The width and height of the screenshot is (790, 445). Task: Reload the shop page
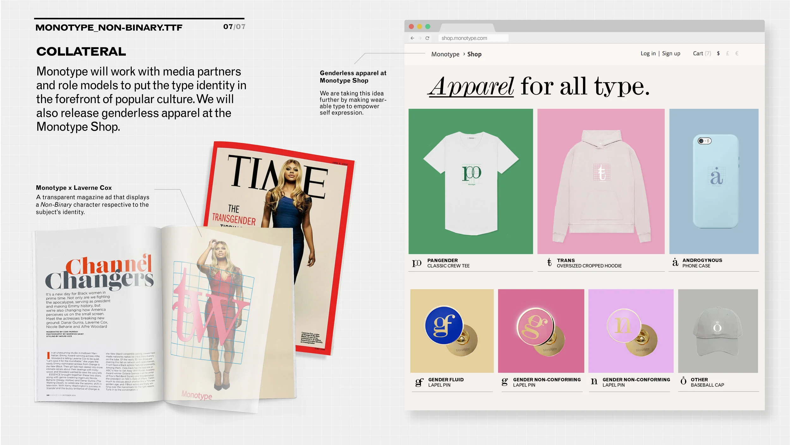tap(427, 38)
